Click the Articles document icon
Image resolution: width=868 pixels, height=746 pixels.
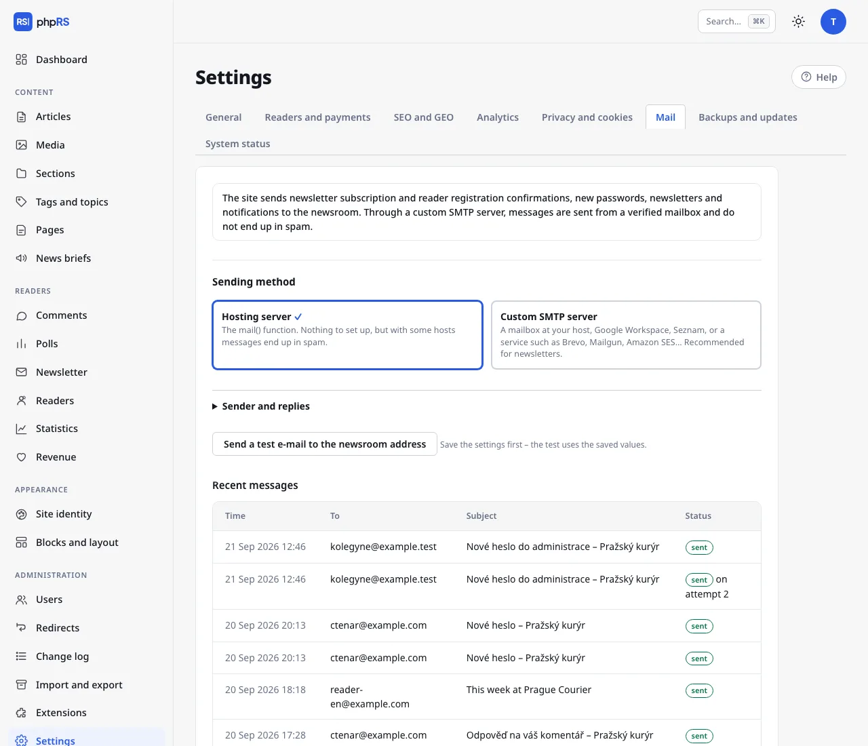pyautogui.click(x=22, y=117)
